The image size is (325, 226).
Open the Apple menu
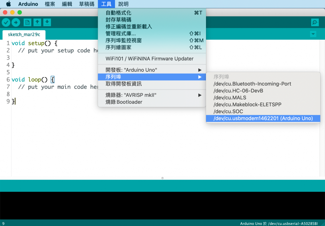tap(9, 4)
